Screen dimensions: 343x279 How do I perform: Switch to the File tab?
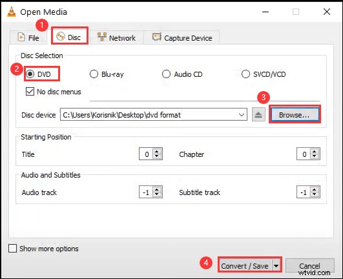(28, 37)
